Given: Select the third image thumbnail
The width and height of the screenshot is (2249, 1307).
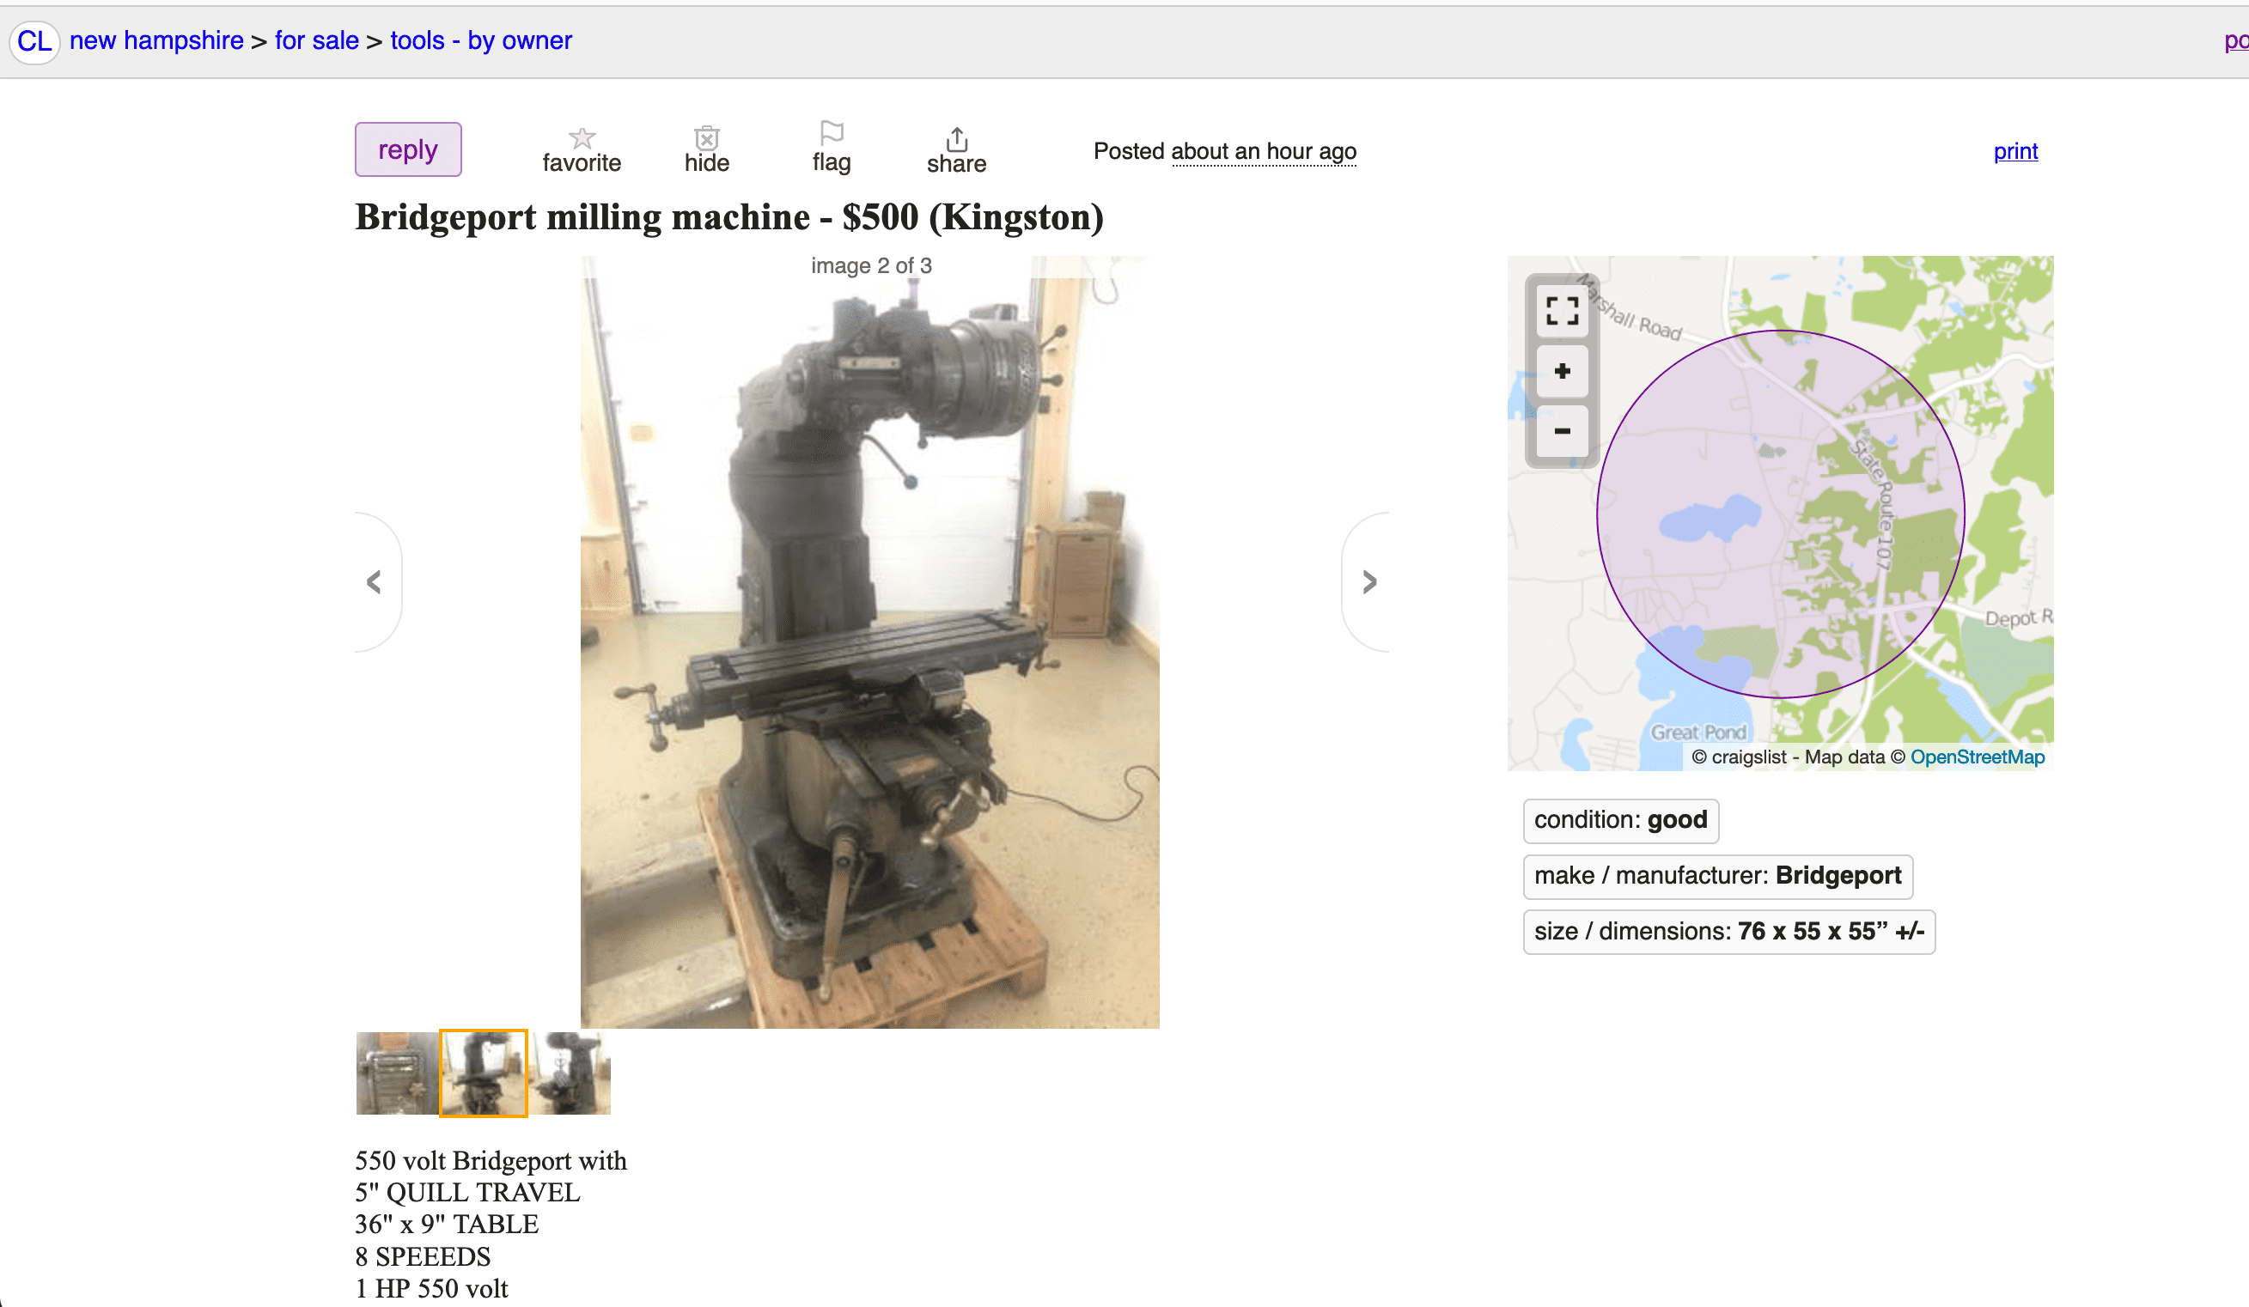Looking at the screenshot, I should coord(571,1073).
